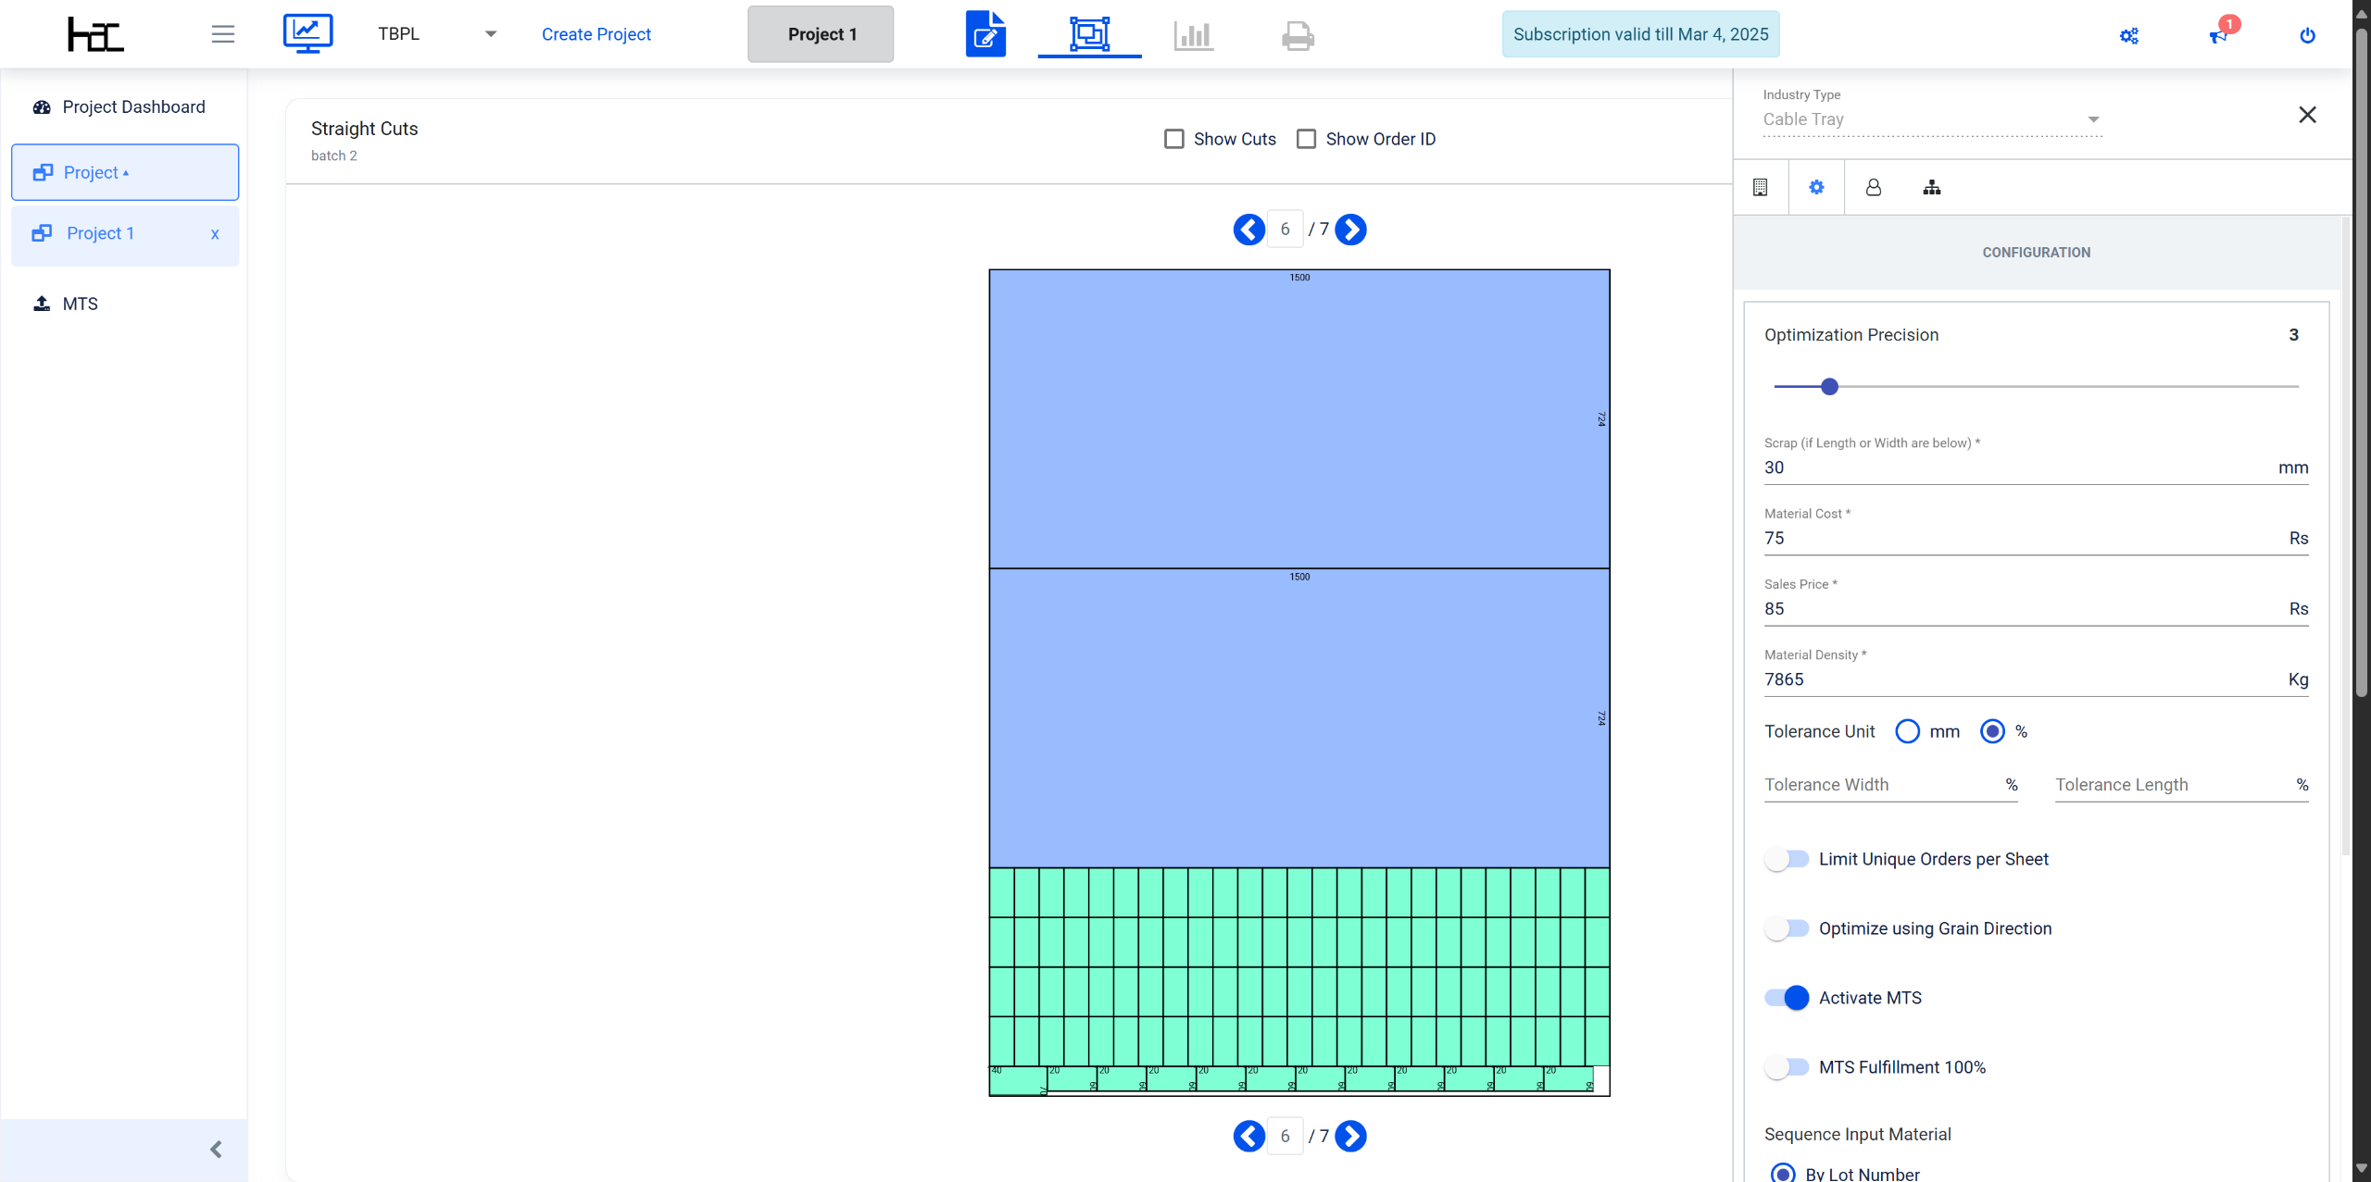Viewport: 2371px width, 1182px height.
Task: Go to next sheet with top arrow
Action: (x=1351, y=230)
